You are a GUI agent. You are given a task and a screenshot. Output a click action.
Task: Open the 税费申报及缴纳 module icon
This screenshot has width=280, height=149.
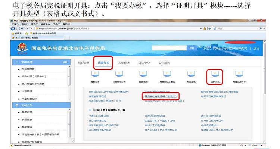point(167,74)
